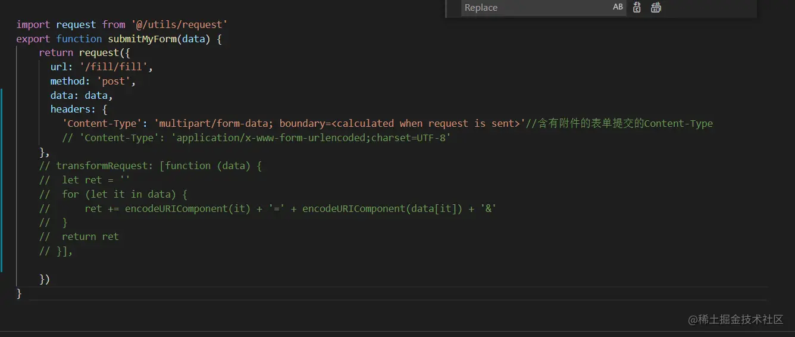Click the 'headers: {' line
This screenshot has height=337, width=795.
pyautogui.click(x=79, y=110)
